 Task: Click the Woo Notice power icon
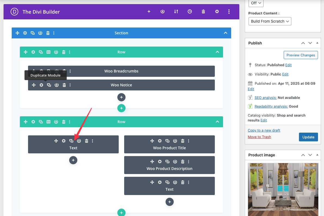57,85
